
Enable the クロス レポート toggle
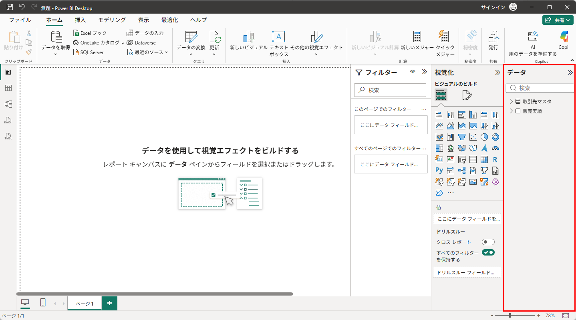point(488,242)
